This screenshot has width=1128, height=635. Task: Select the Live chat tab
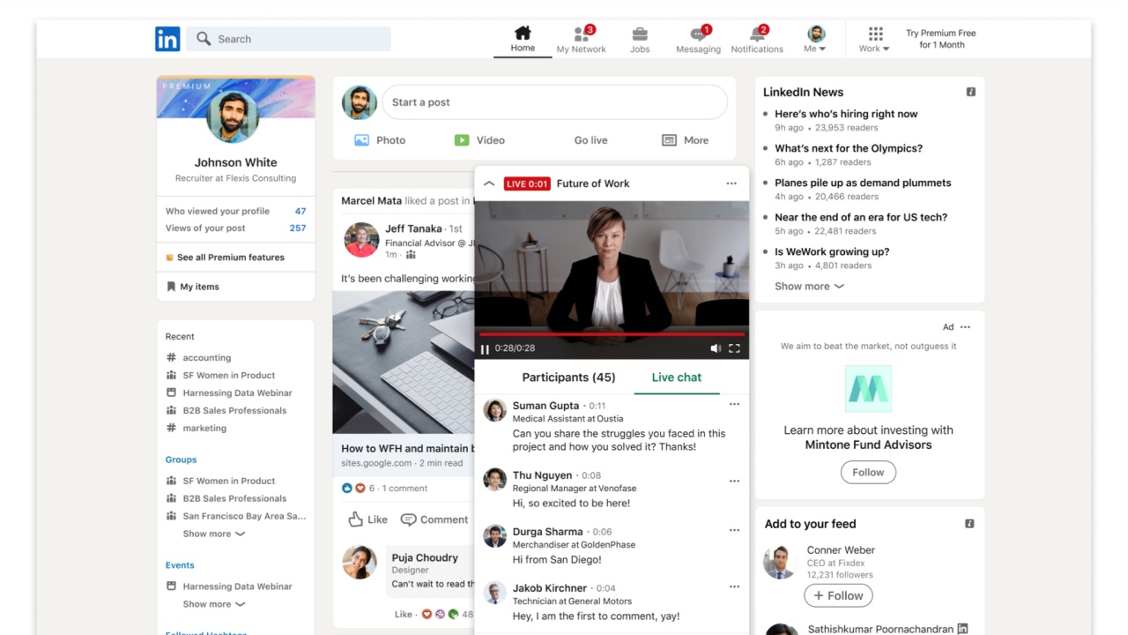click(677, 377)
